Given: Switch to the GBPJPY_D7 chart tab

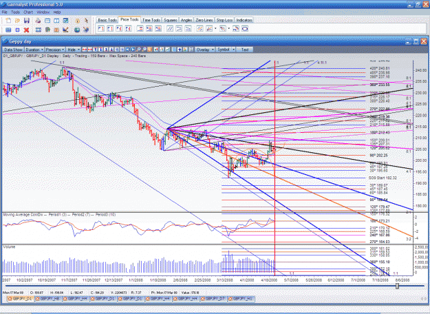Looking at the screenshot, I should coord(214,299).
